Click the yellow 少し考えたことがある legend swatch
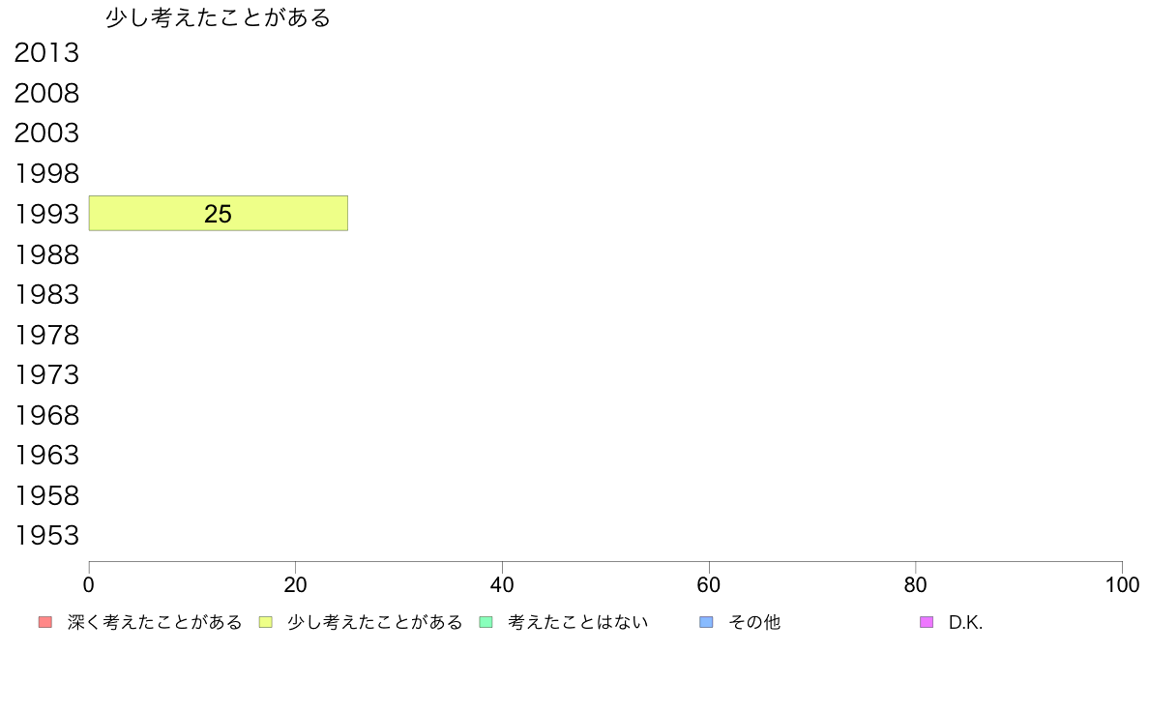 tap(265, 622)
